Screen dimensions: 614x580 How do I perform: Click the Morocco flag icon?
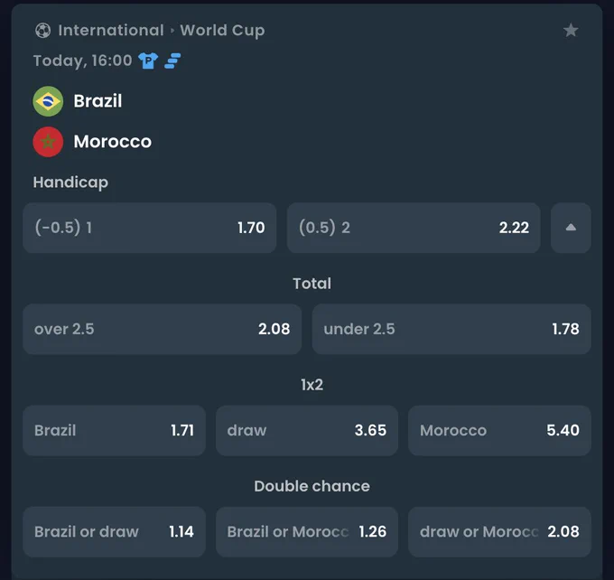[x=48, y=142]
